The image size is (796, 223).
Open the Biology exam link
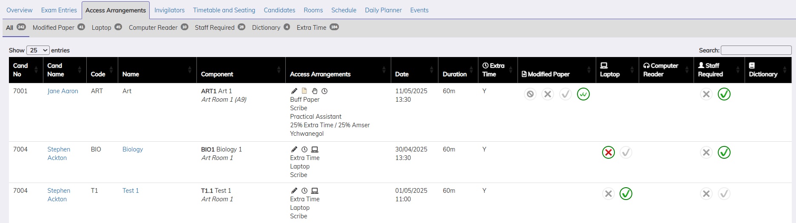(132, 149)
